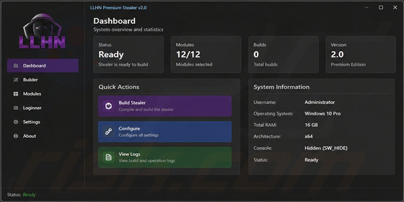Open the Settings page
The height and width of the screenshot is (202, 404).
pyautogui.click(x=43, y=122)
